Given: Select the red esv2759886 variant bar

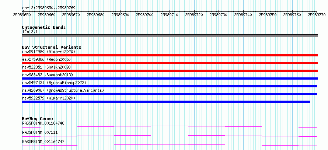Looking at the screenshot, I should [170, 63].
